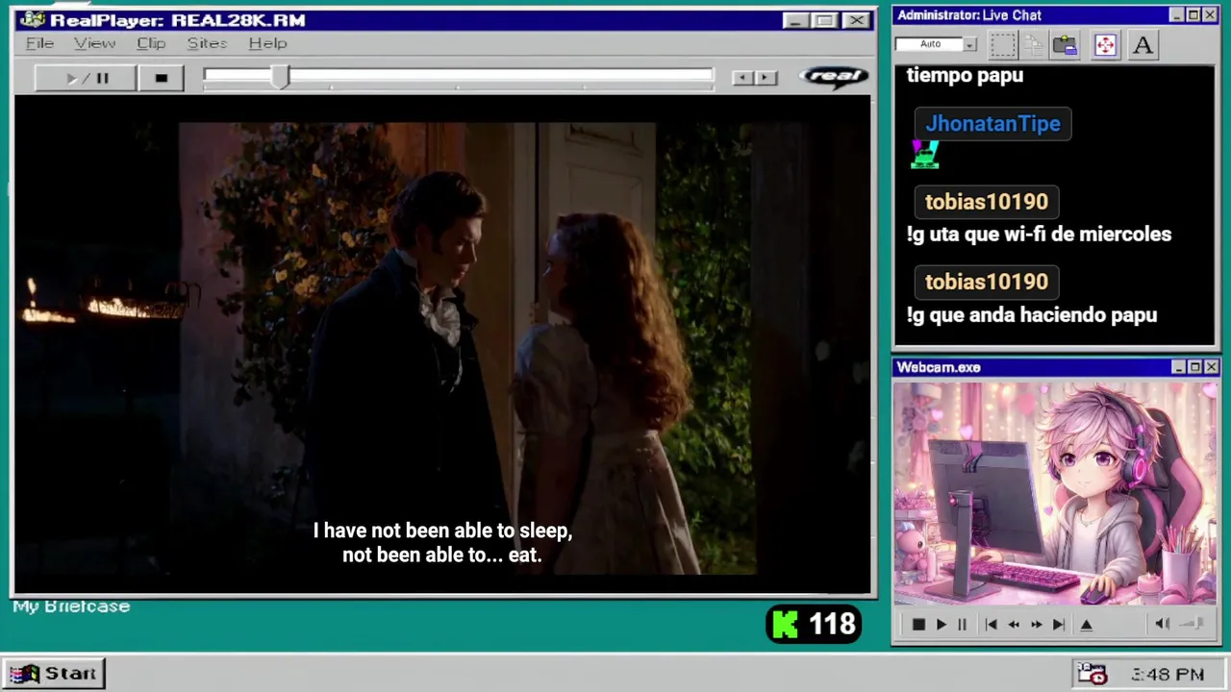The height and width of the screenshot is (692, 1231).
Task: Click the red four-arrows icon in Live Chat
Action: coord(1105,44)
